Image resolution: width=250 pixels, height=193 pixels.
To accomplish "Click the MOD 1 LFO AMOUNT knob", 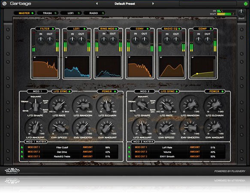I will tap(35, 128).
